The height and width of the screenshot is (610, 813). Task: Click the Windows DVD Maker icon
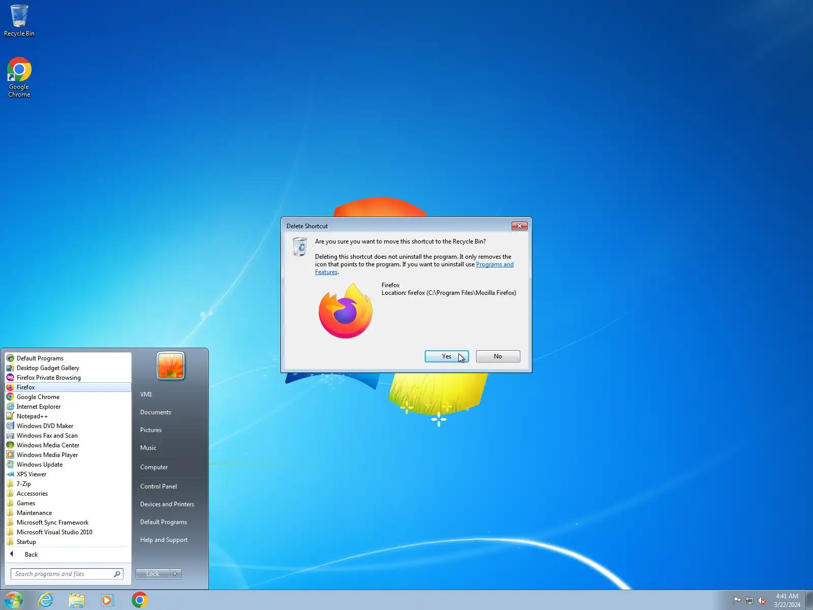10,426
